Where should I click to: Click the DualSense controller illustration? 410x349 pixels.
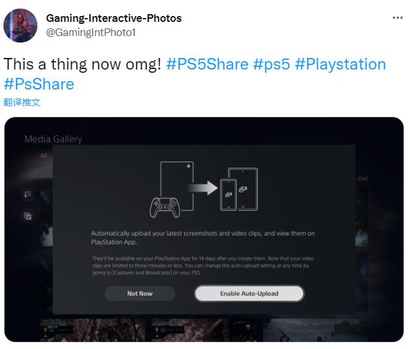pyautogui.click(x=163, y=207)
